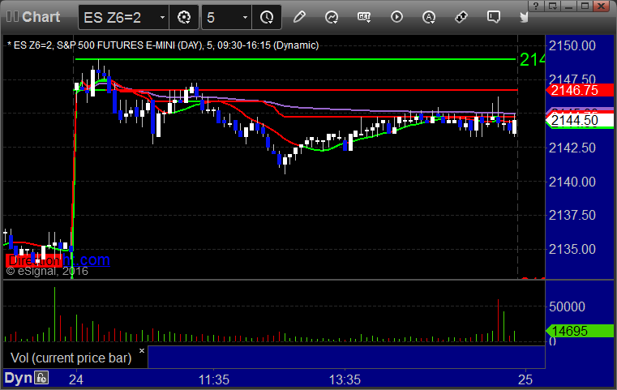
Task: Open help question mark button
Action: 536,6
